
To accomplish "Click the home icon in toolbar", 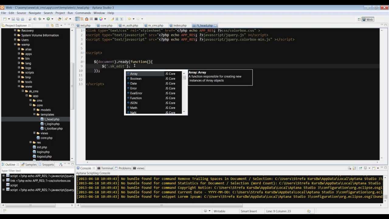I will (87, 19).
